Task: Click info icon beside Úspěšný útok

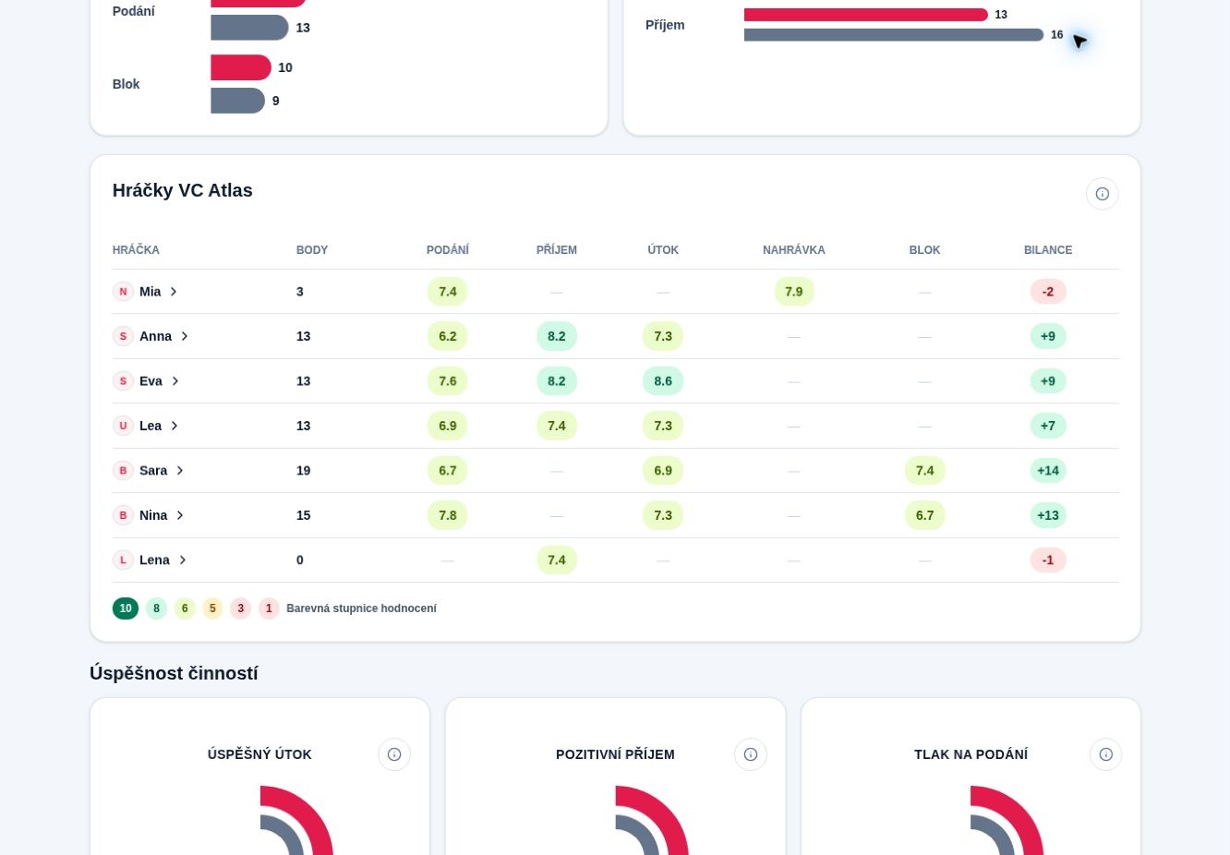Action: (x=394, y=754)
